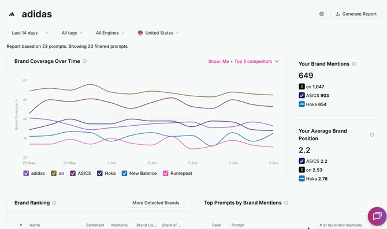Open the chat support bubble
This screenshot has width=387, height=229.
point(377,216)
